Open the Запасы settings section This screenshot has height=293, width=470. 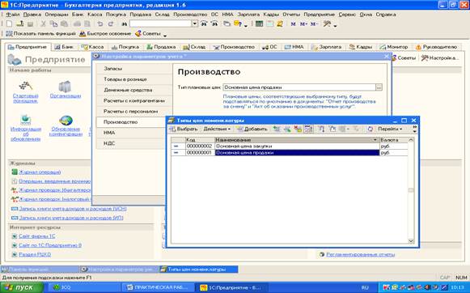pos(134,68)
